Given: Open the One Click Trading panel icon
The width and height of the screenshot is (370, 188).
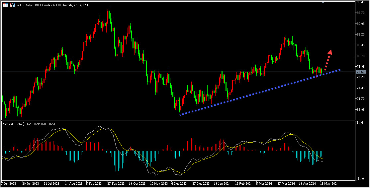Looking at the screenshot, I should pos(12,5).
